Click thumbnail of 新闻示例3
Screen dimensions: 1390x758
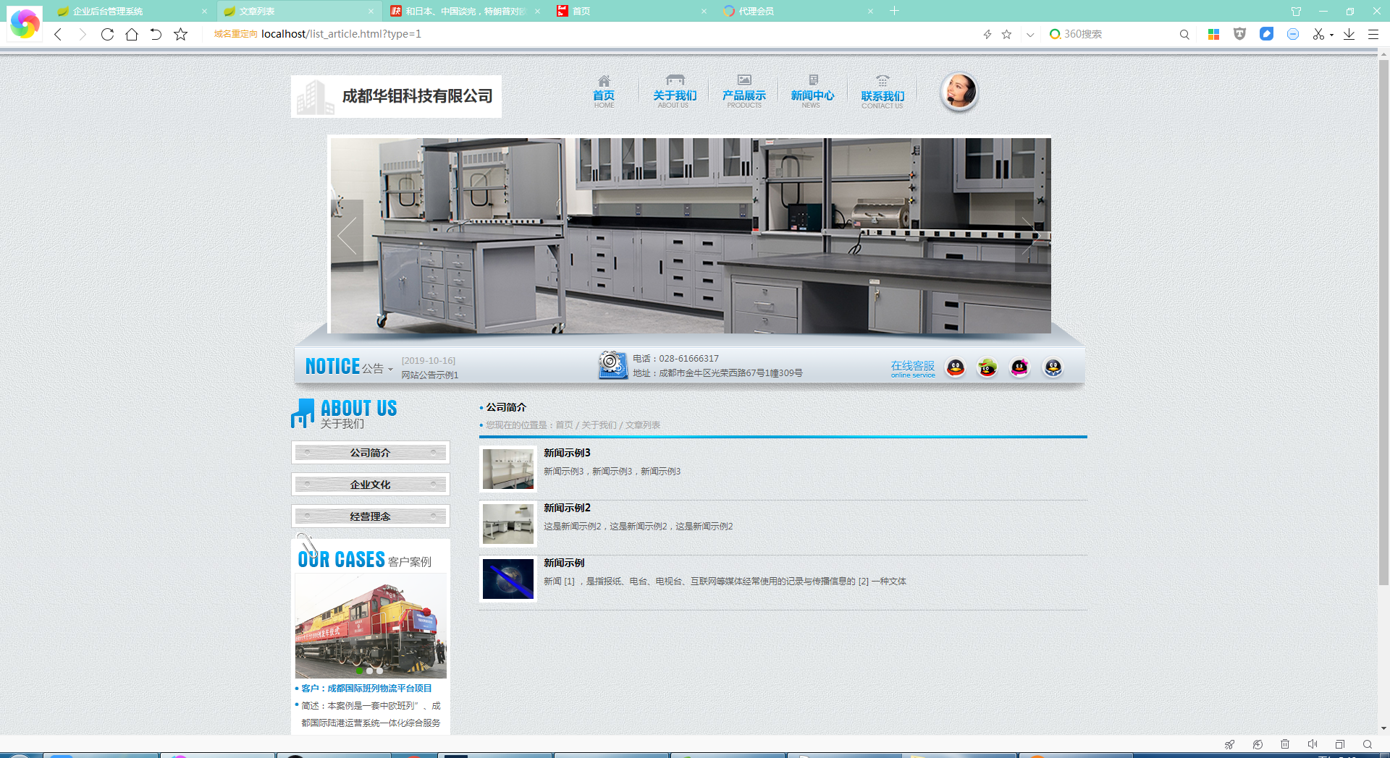click(508, 469)
